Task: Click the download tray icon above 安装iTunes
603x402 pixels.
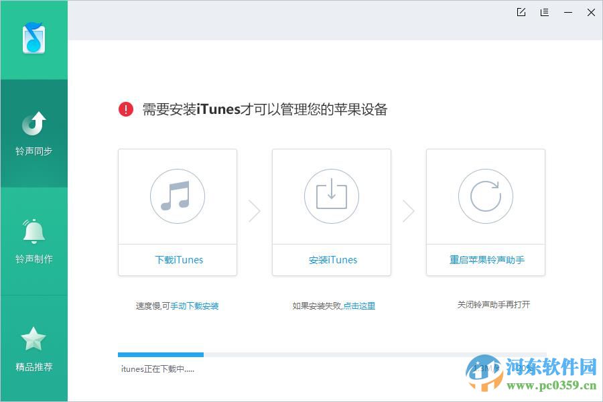Action: point(332,196)
